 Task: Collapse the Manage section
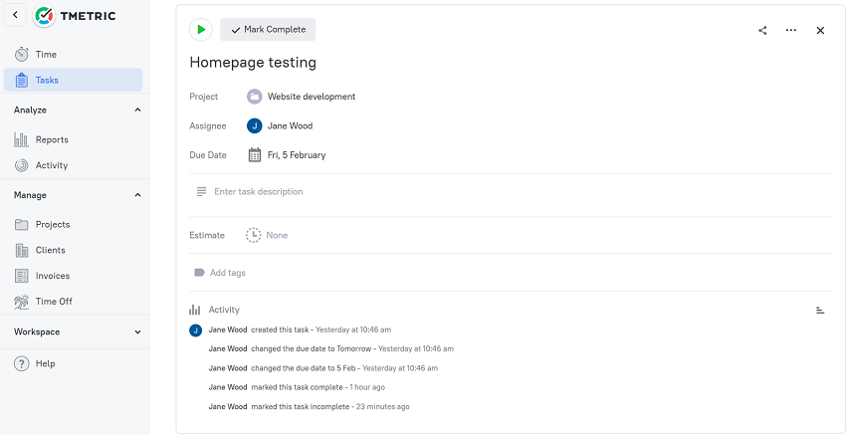137,195
